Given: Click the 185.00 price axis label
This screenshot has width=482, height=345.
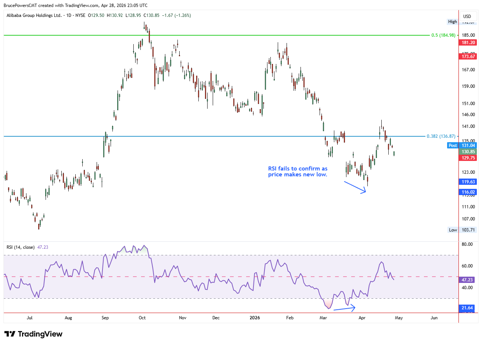Looking at the screenshot, I should (x=468, y=35).
